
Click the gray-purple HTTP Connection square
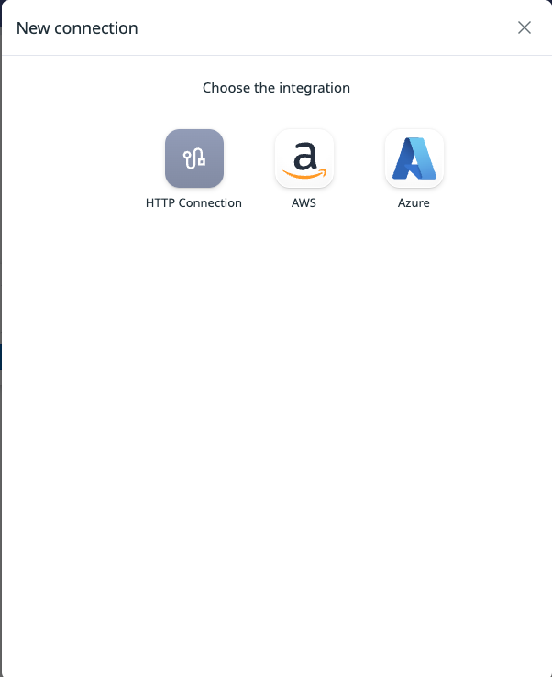coord(194,158)
